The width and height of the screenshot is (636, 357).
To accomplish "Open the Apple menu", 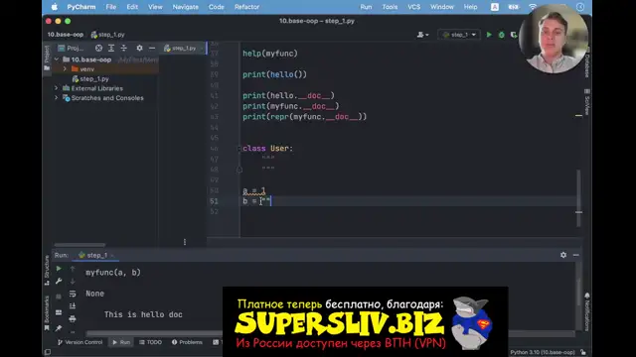I will tap(55, 7).
